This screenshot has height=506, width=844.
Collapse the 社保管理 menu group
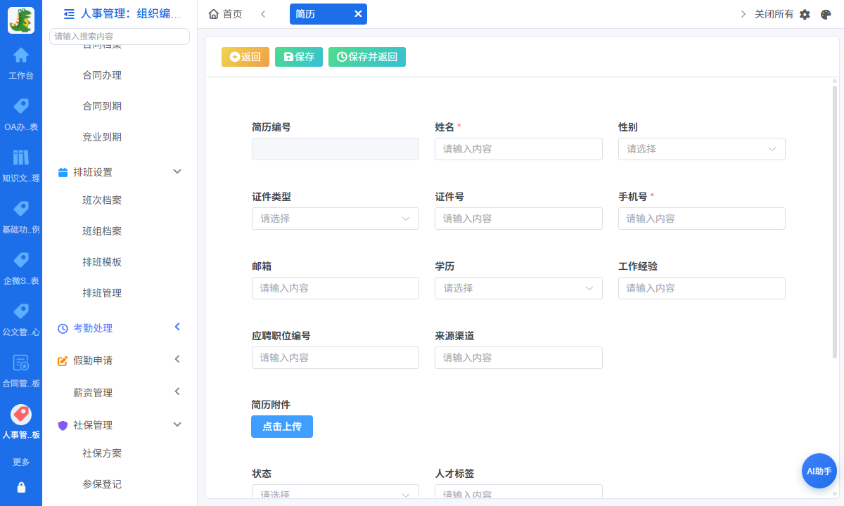tap(177, 425)
